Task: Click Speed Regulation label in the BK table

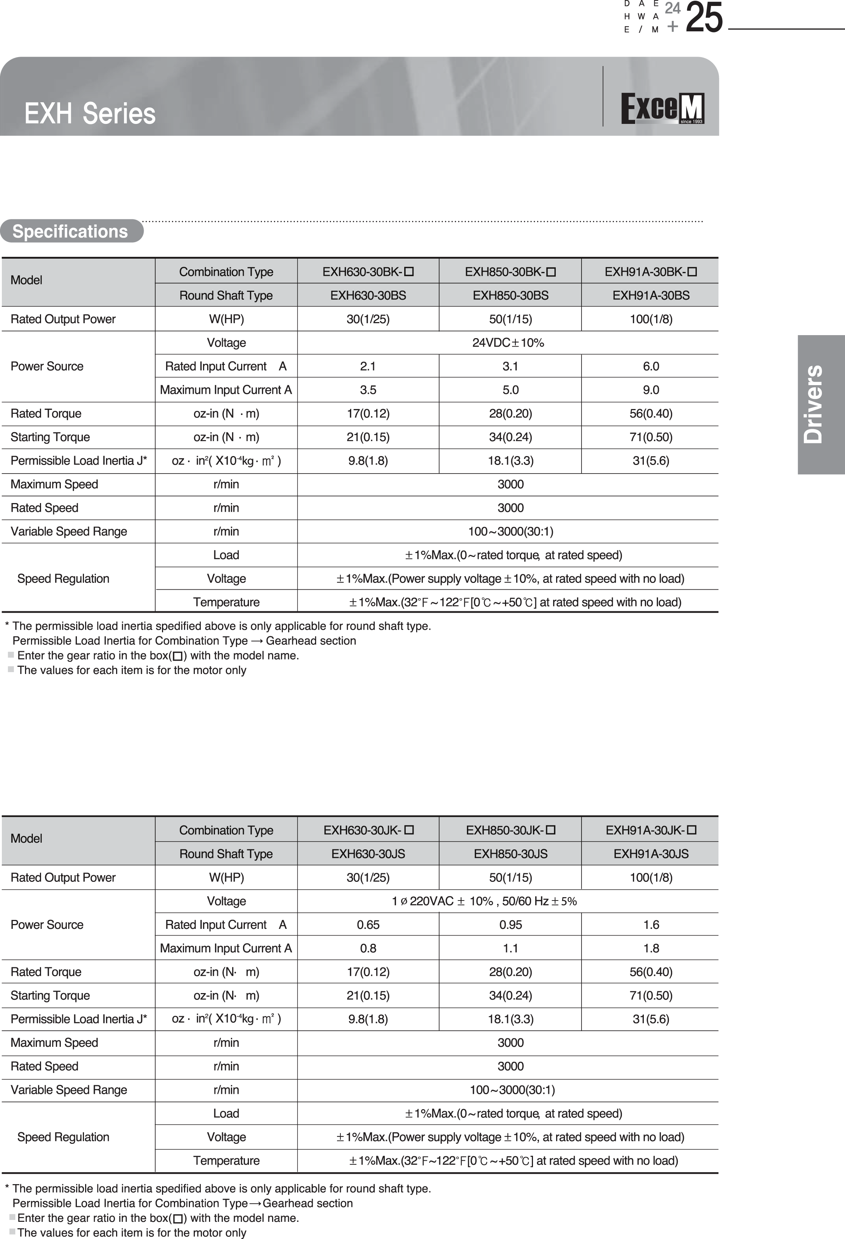Action: [63, 578]
